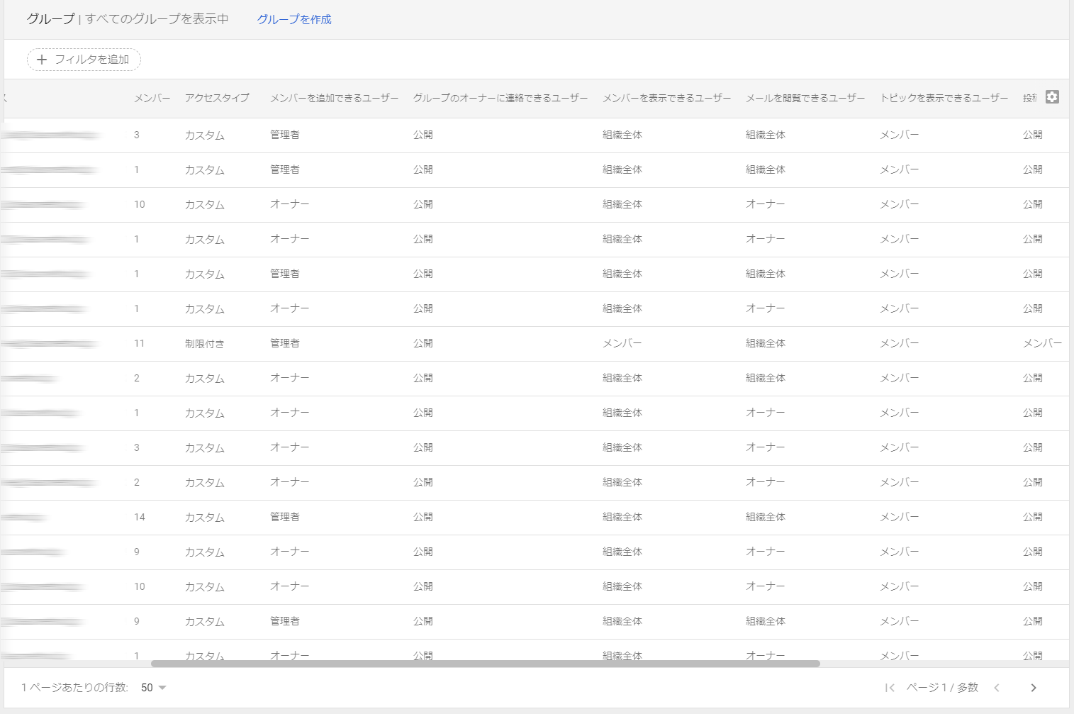Image resolution: width=1074 pixels, height=714 pixels.
Task: Click the アクセスタイプ column header
Action: tap(217, 99)
